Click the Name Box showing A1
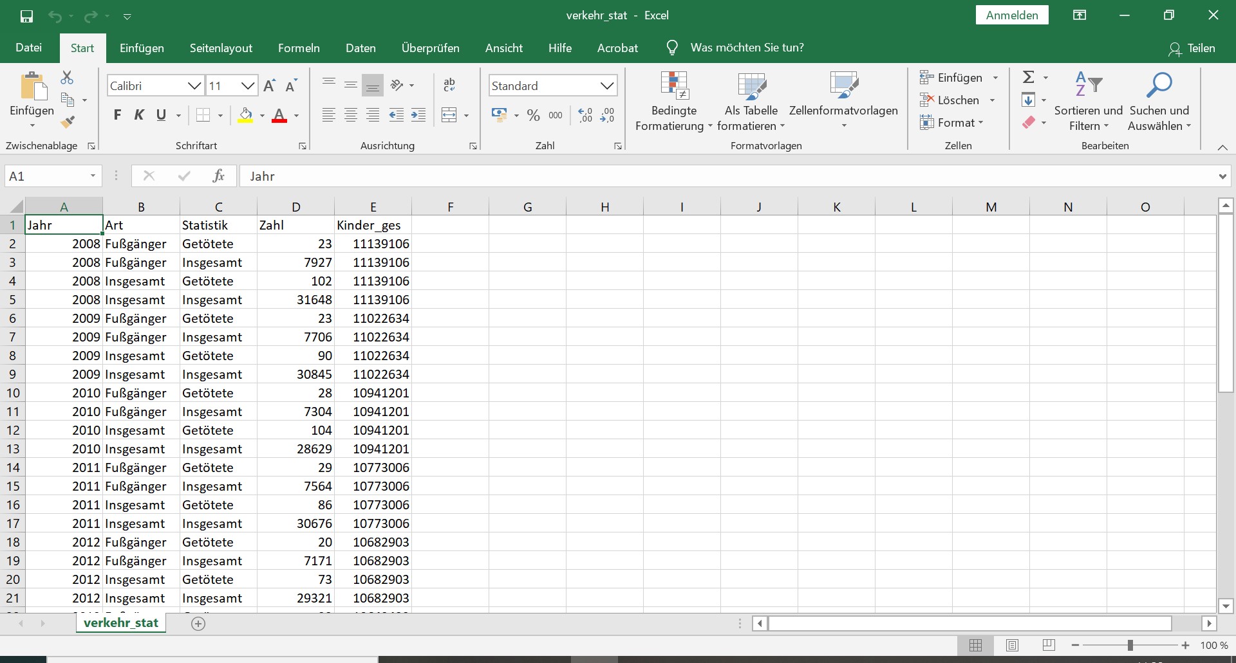1236x663 pixels. (x=45, y=176)
